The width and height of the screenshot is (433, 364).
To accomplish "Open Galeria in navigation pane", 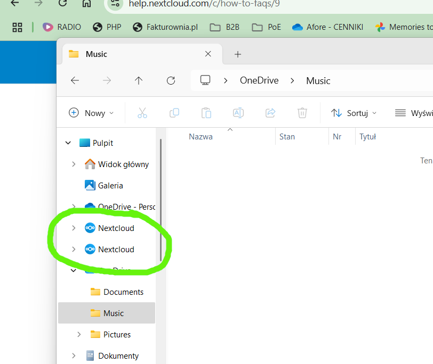I will pyautogui.click(x=110, y=186).
